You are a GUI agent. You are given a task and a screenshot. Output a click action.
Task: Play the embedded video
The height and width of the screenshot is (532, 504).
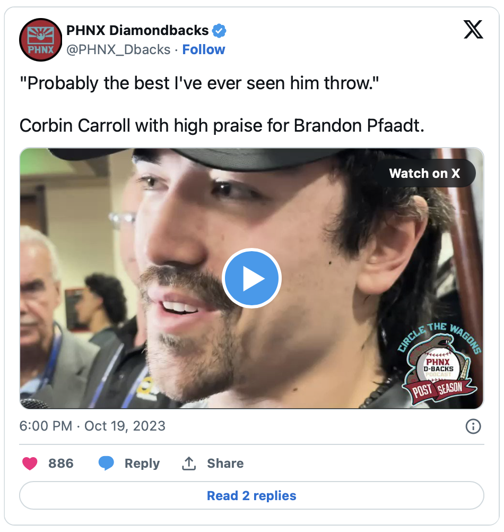[251, 278]
